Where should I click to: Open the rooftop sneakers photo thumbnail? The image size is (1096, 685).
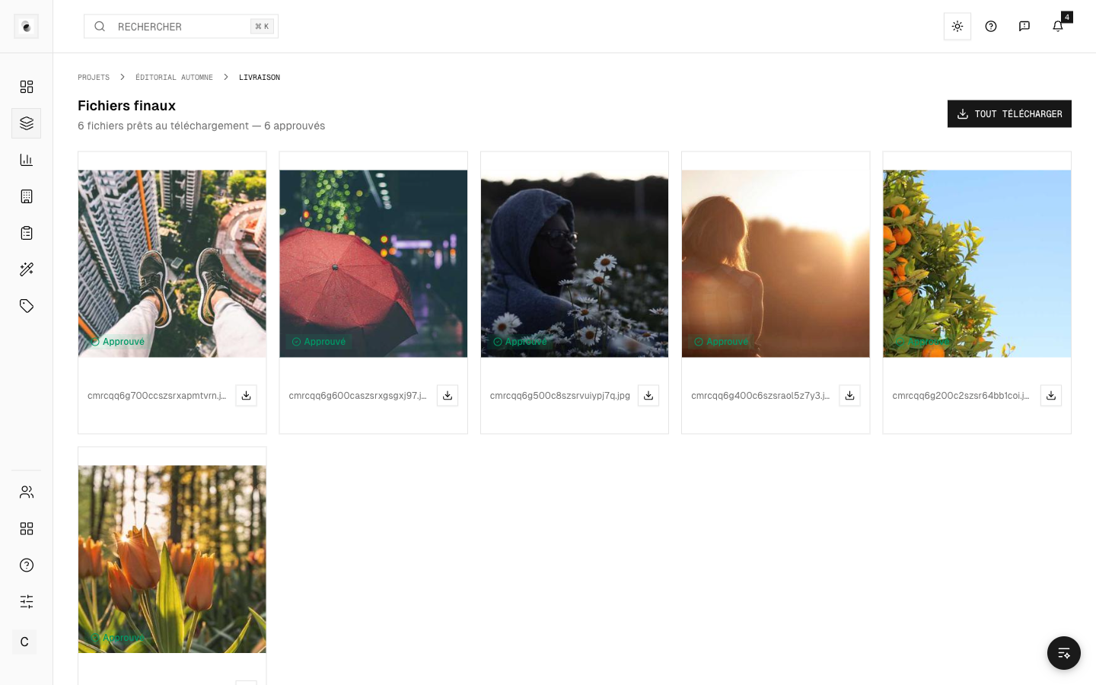[x=172, y=264]
